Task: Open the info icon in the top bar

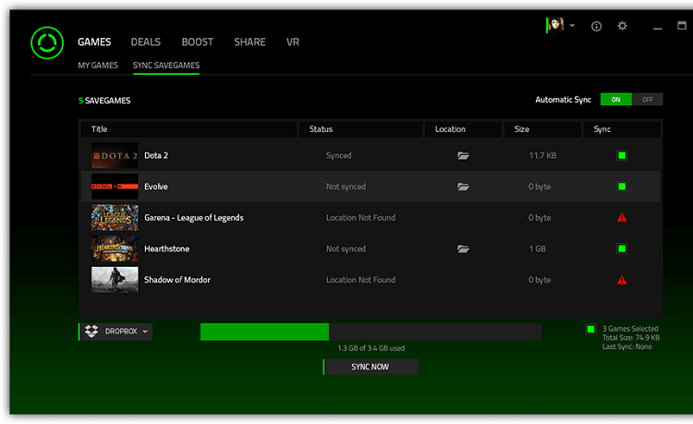Action: coord(596,27)
